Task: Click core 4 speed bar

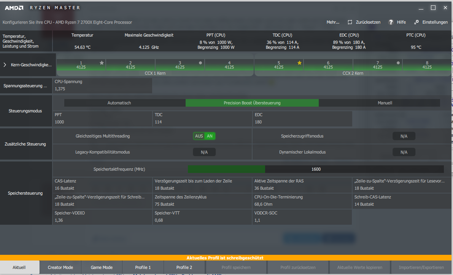Action: [x=229, y=65]
